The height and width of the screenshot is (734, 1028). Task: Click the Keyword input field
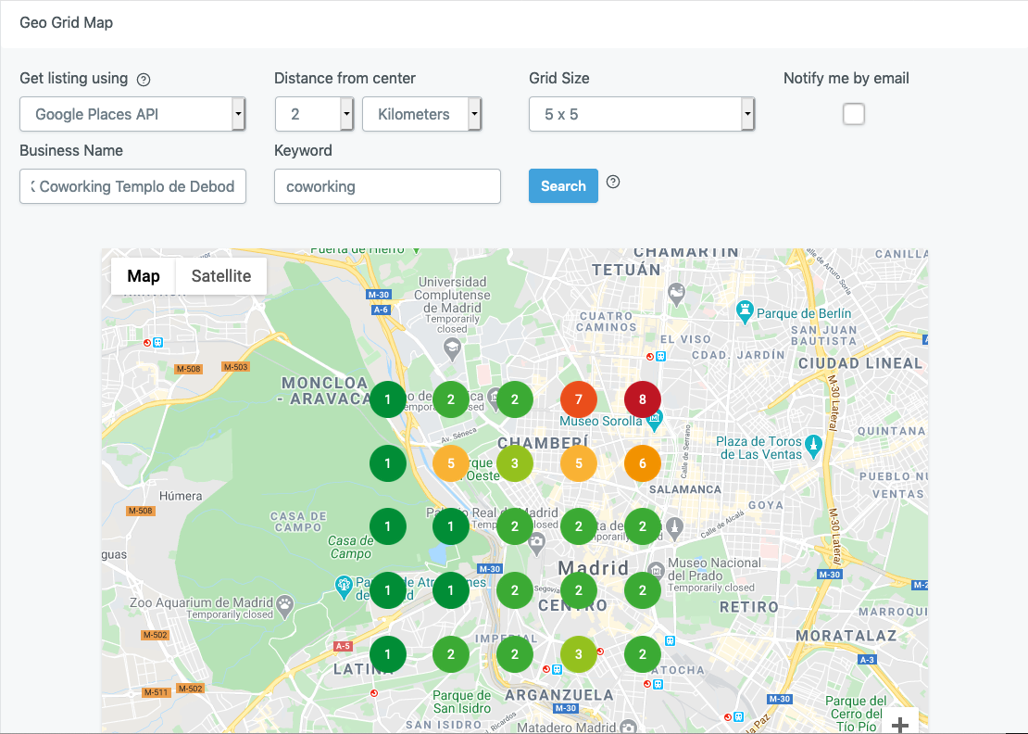[x=387, y=186]
